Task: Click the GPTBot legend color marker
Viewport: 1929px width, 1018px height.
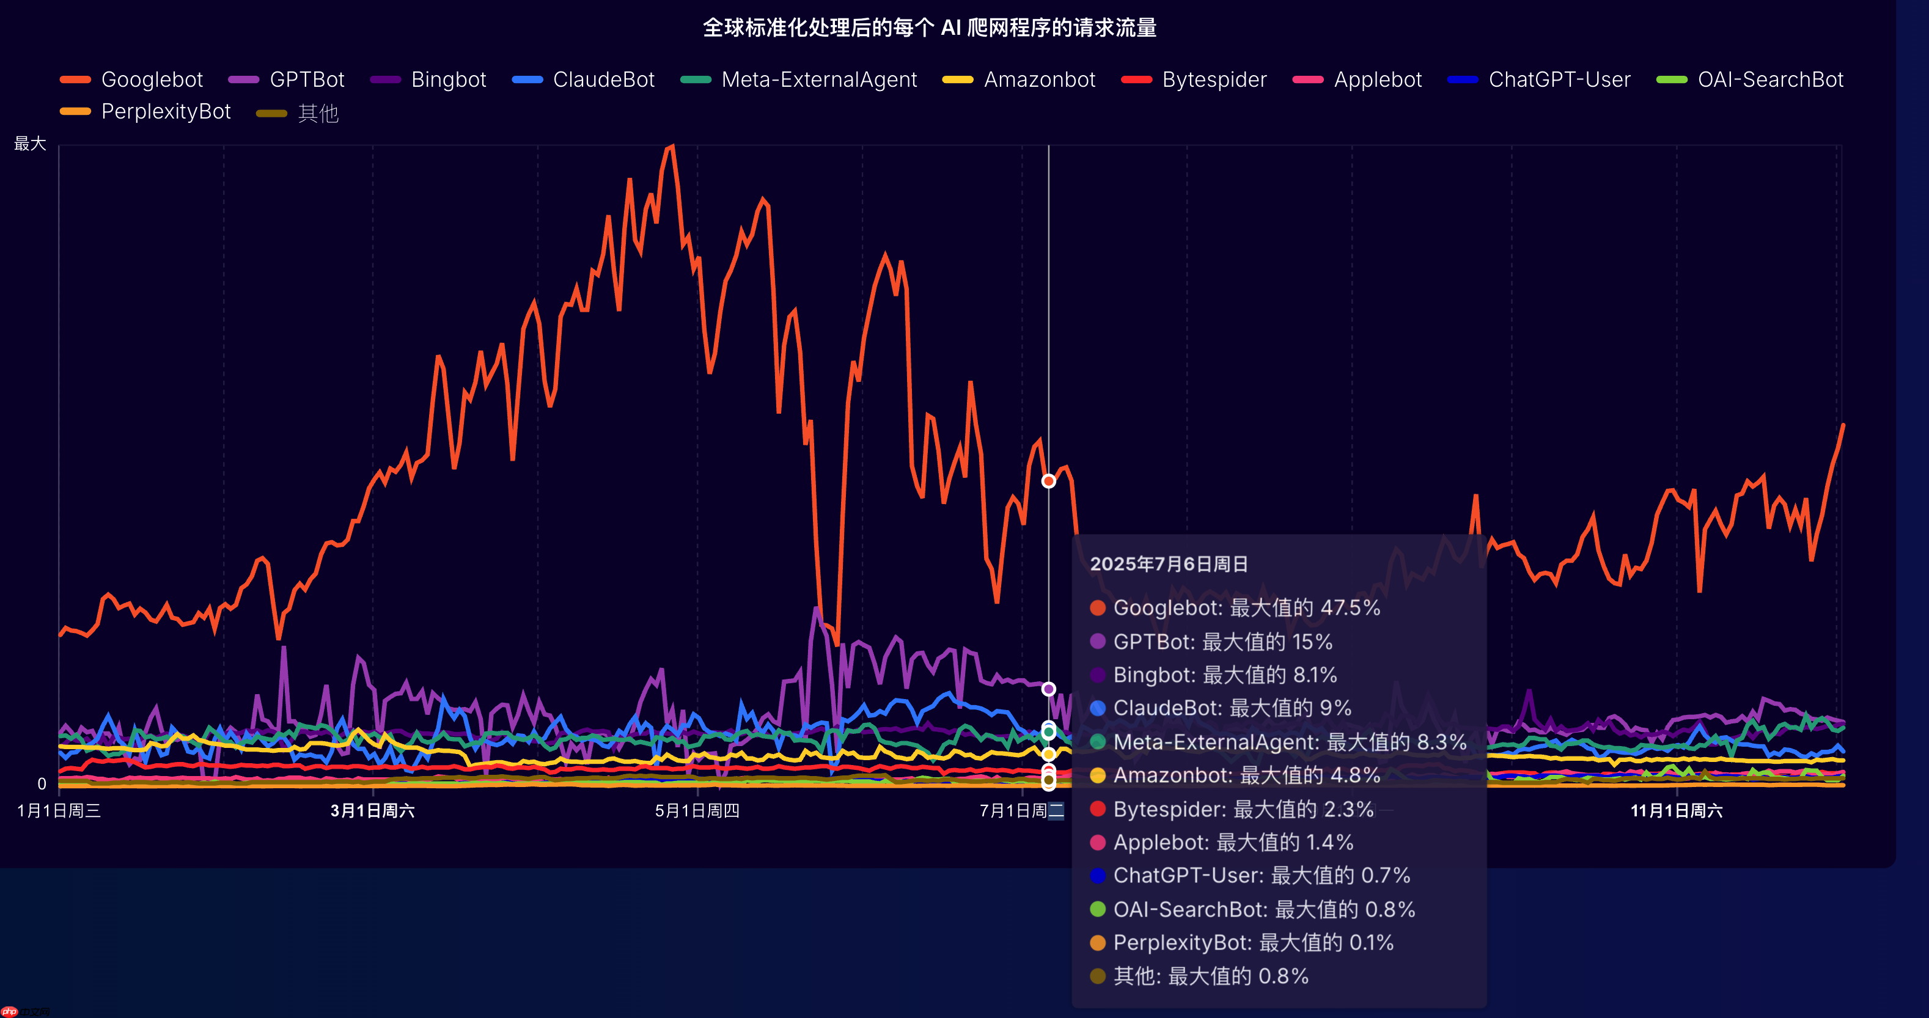Action: (243, 79)
